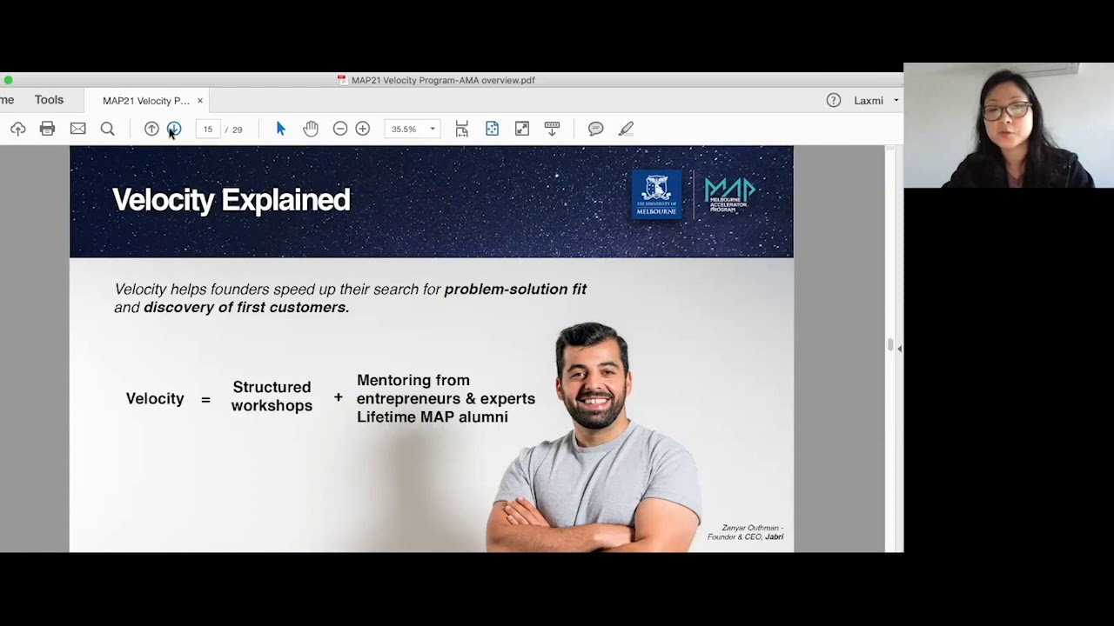This screenshot has width=1114, height=626.
Task: Go to previous page arrow
Action: pyautogui.click(x=151, y=129)
